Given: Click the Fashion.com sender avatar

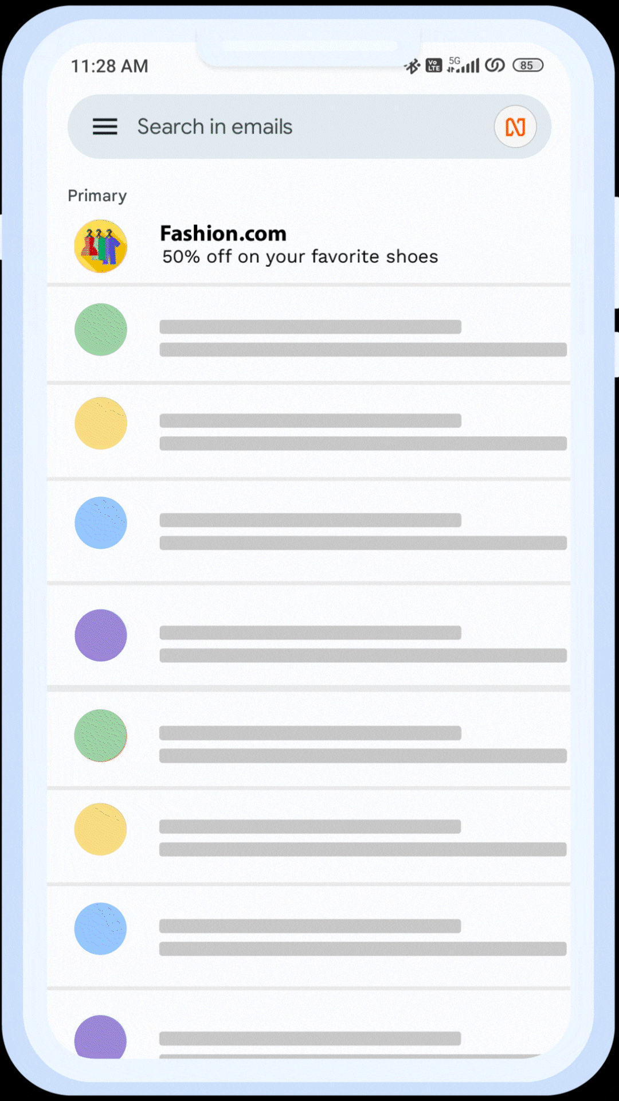Looking at the screenshot, I should 101,246.
